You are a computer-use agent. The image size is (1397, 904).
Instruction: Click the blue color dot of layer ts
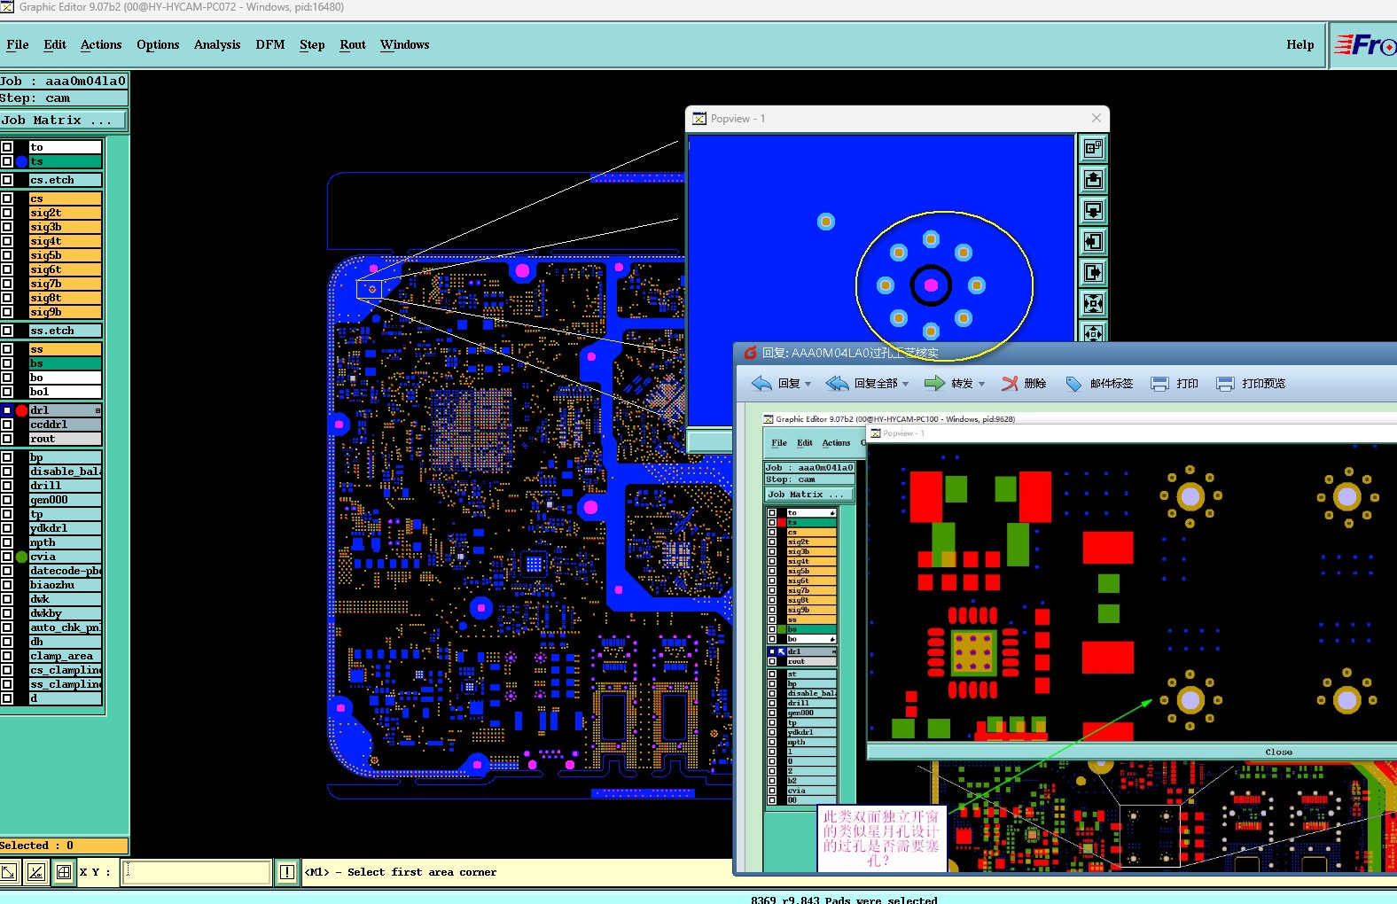(21, 161)
